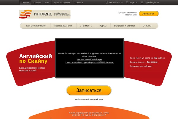178x119 pixels.
Task: Select the Преподаватели tab
Action: (x=63, y=26)
